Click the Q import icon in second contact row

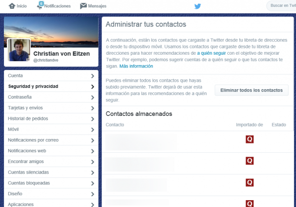click(249, 161)
